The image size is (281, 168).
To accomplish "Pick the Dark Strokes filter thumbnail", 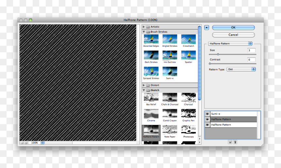I will click(x=151, y=55).
